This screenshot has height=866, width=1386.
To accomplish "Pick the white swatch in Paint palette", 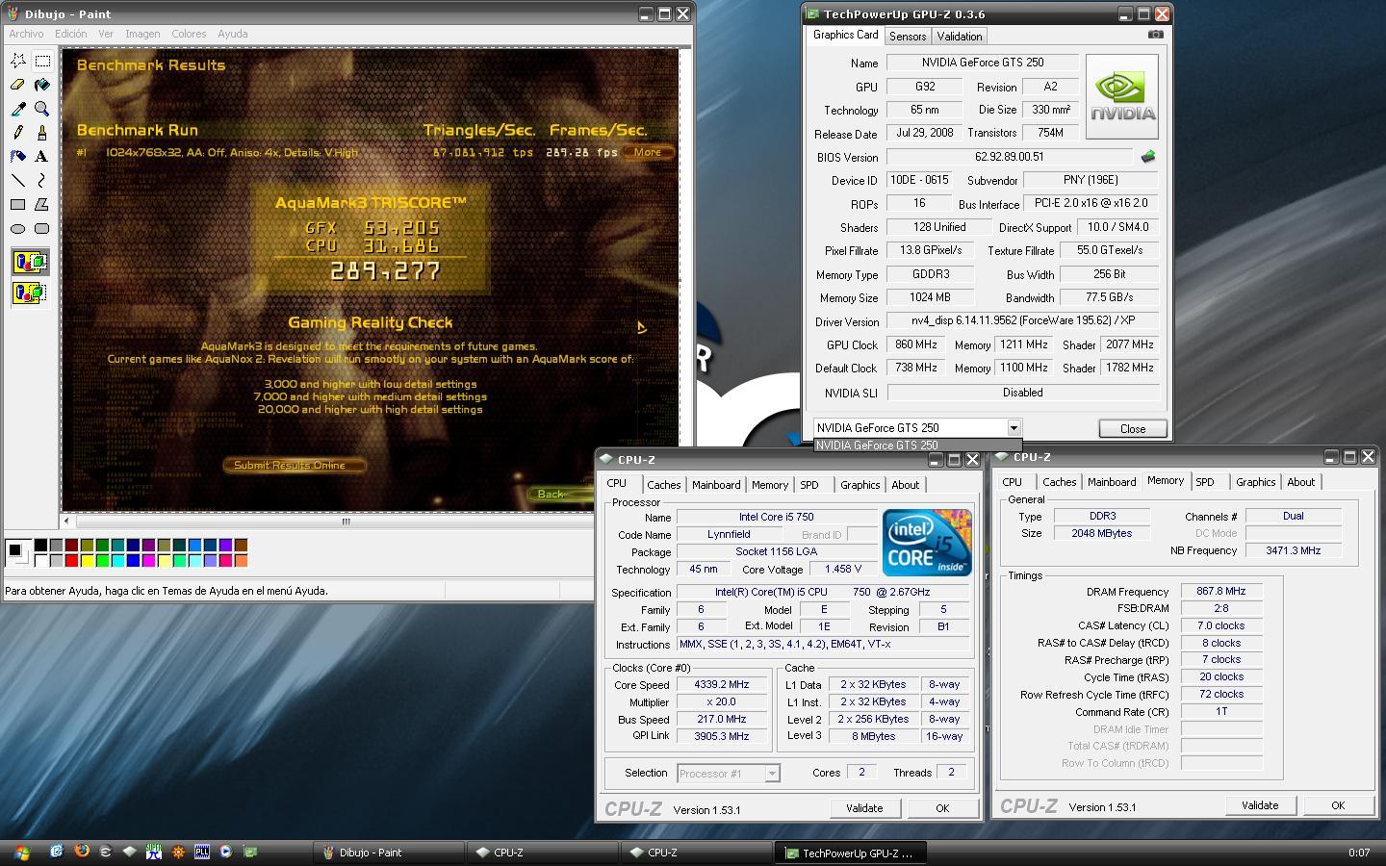I will (40, 560).
